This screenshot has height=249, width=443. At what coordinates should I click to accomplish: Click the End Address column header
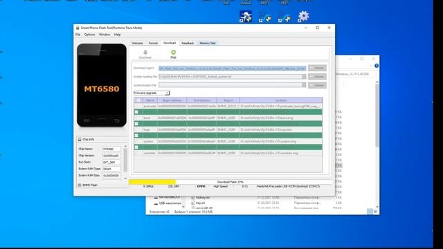click(201, 100)
